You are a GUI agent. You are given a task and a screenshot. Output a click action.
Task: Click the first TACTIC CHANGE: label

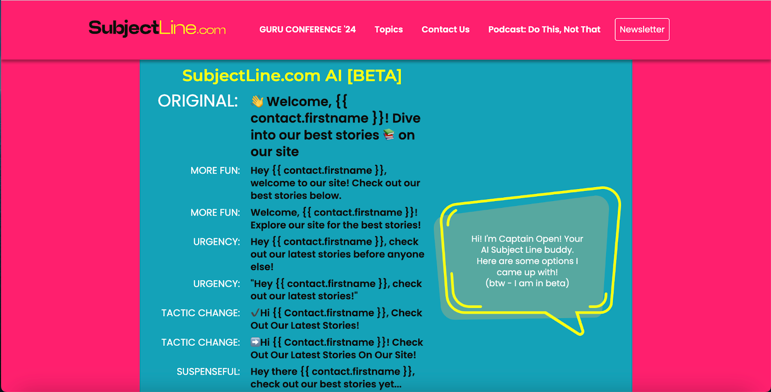pyautogui.click(x=200, y=313)
